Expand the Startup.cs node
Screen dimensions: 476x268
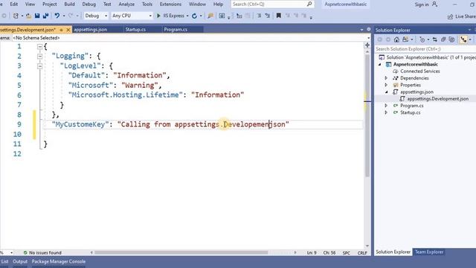pos(386,112)
